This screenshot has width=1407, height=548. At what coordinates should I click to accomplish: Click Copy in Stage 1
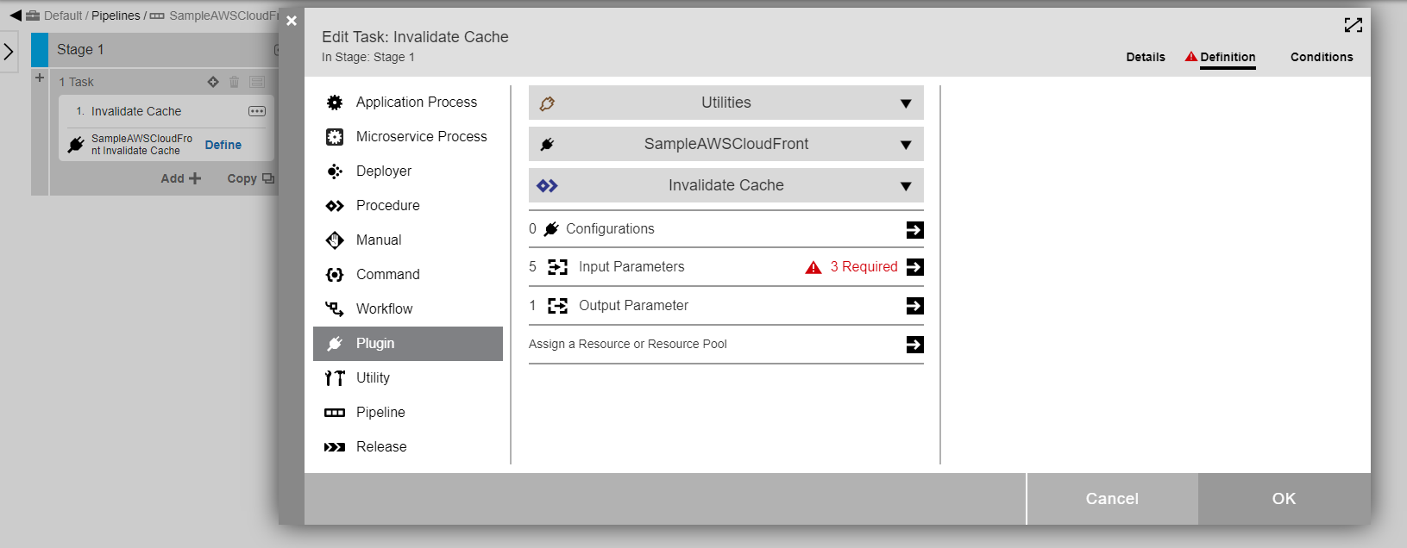point(251,178)
